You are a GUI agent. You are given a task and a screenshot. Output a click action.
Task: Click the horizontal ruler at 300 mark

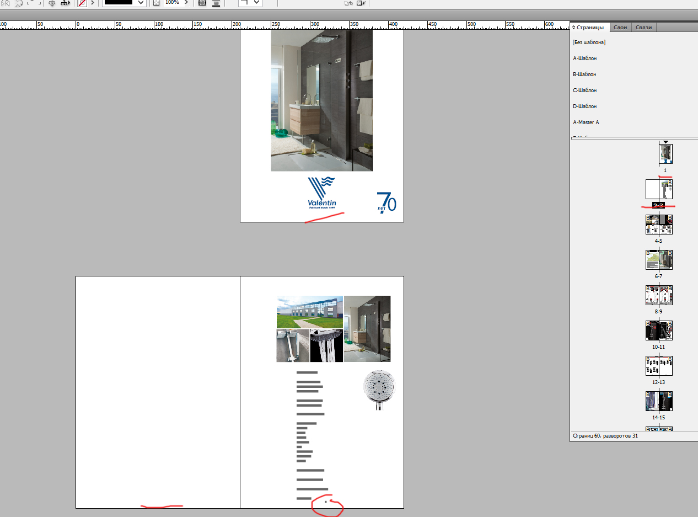315,25
